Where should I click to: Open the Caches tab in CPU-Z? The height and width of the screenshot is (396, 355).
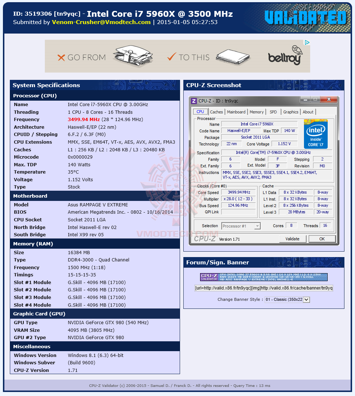(216, 112)
